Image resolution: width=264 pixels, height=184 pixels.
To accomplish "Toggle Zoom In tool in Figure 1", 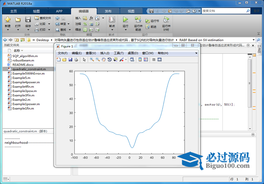I will point(92,60).
